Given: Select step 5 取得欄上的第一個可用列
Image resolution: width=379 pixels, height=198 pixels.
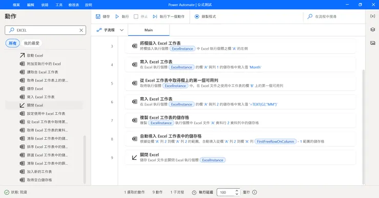Looking at the screenshot, I should (x=240, y=83).
